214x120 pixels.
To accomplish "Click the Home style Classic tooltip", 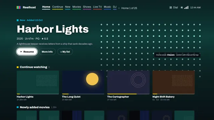I will [x=177, y=55].
